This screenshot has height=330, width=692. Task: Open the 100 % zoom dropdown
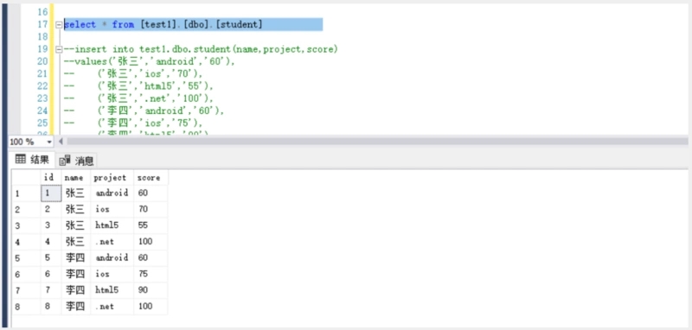(x=48, y=142)
